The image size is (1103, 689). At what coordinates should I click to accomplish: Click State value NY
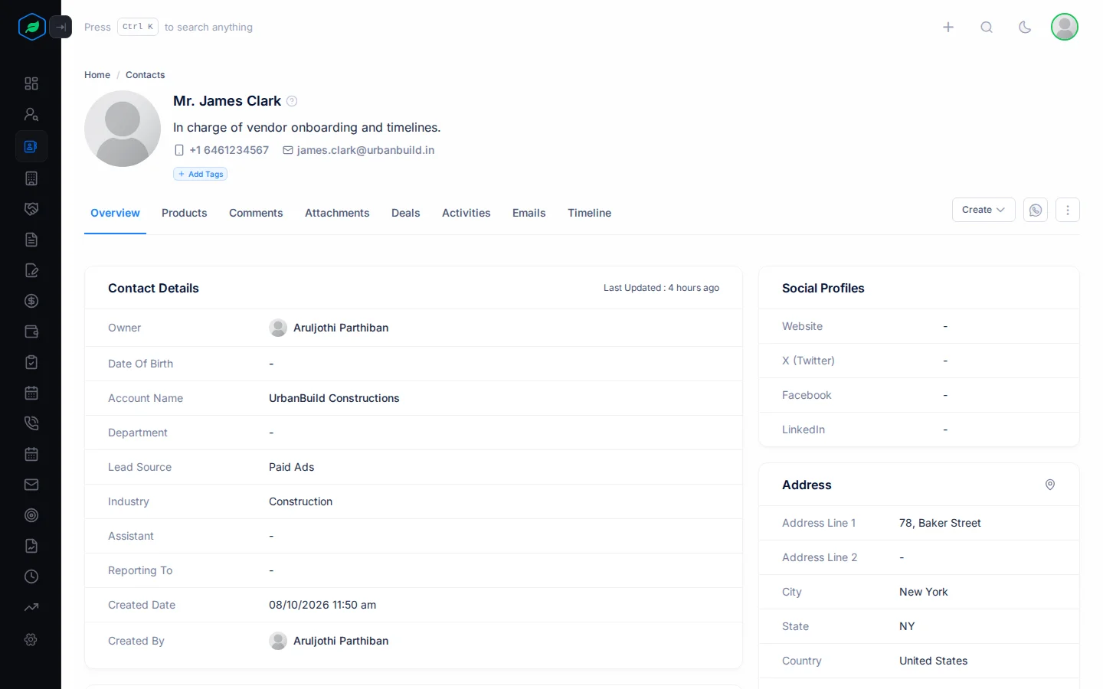[x=907, y=626]
